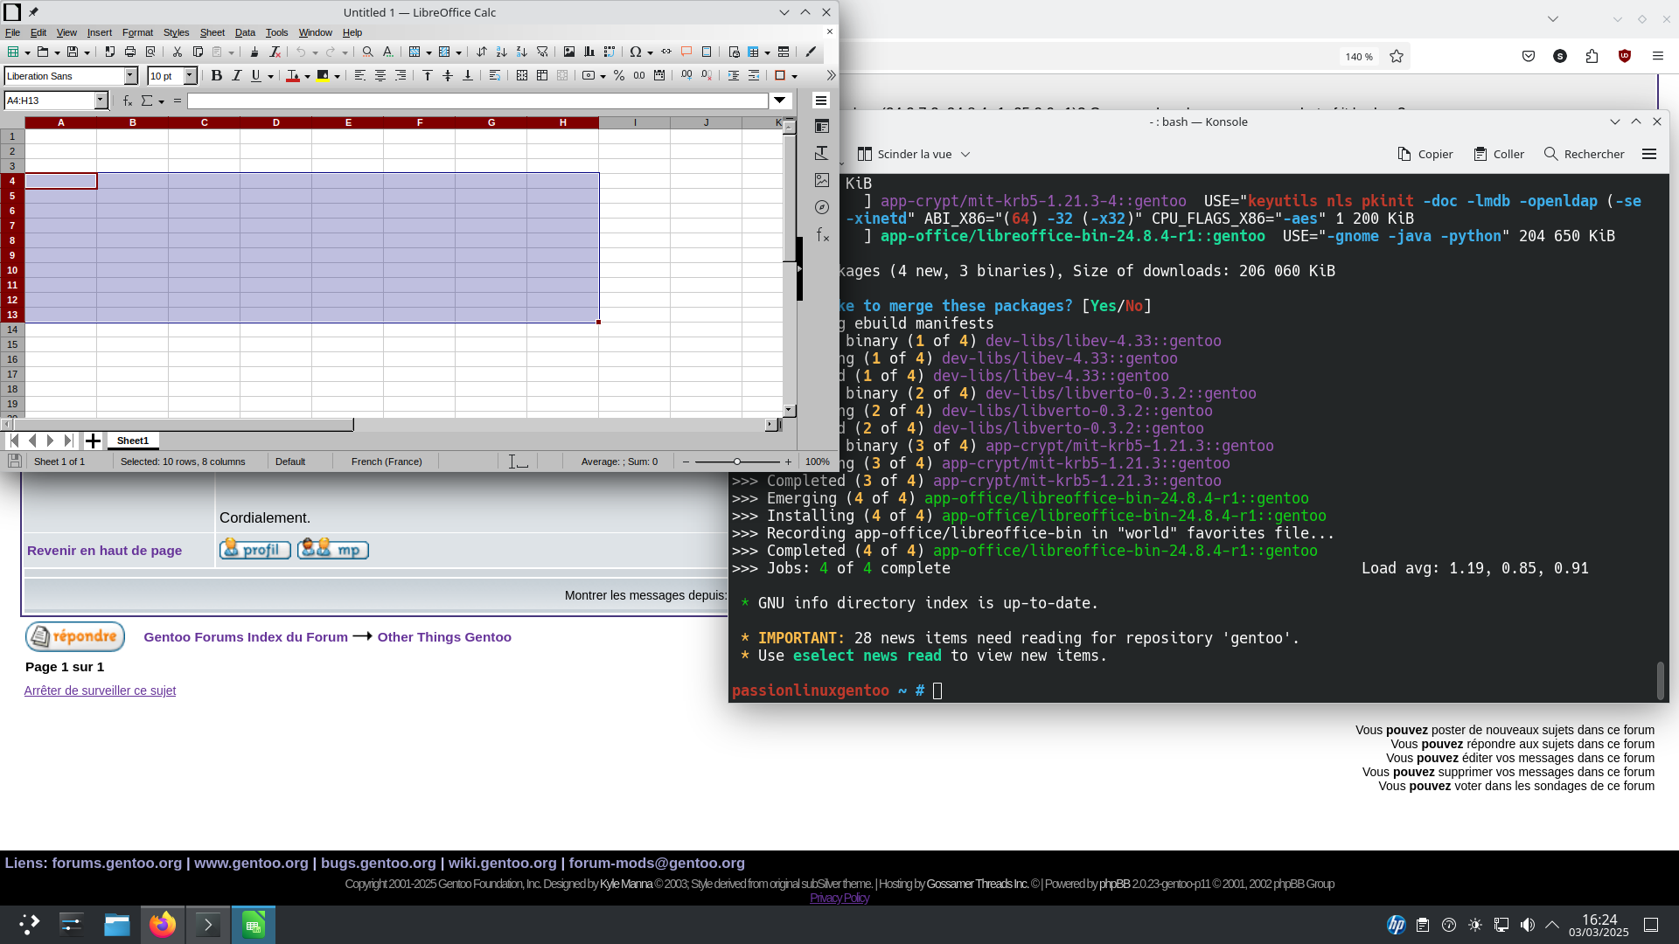Select the Sheet1 tab
Image resolution: width=1679 pixels, height=944 pixels.
[x=133, y=441]
